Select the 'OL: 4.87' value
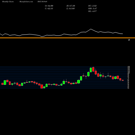This screenshot has width=135, height=135. [x=92, y=11]
